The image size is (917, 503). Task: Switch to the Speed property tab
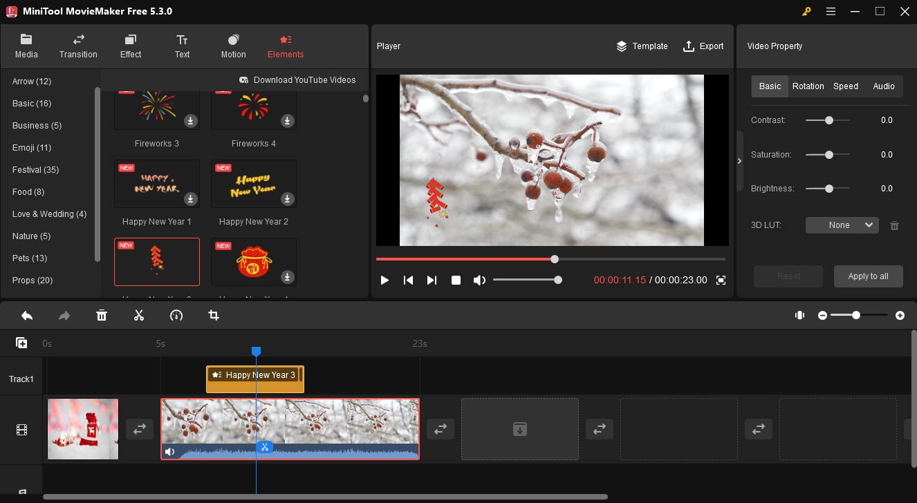pos(845,86)
